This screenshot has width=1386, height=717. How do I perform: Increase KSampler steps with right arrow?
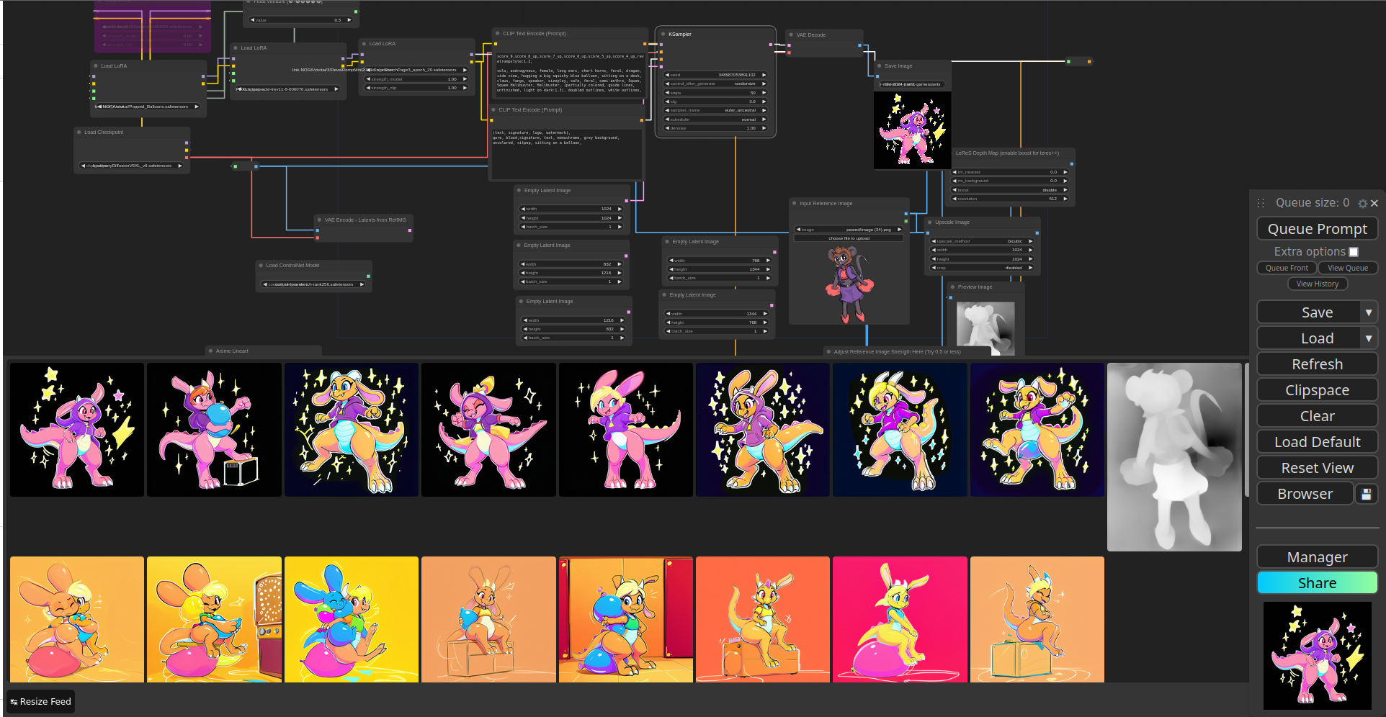(764, 93)
